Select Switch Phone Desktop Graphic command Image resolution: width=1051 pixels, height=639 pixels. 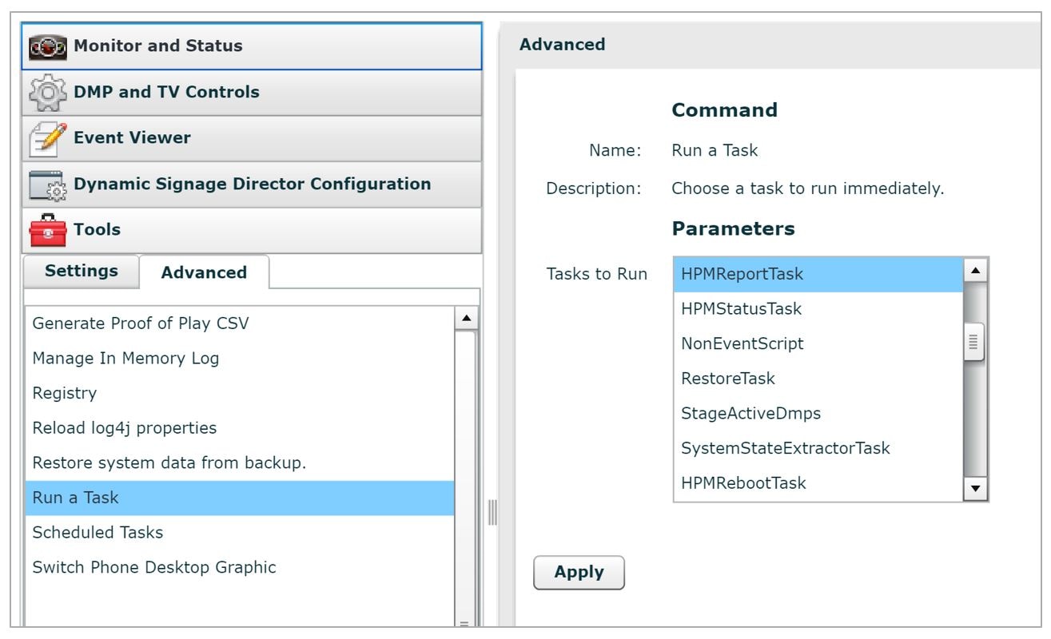240,567
